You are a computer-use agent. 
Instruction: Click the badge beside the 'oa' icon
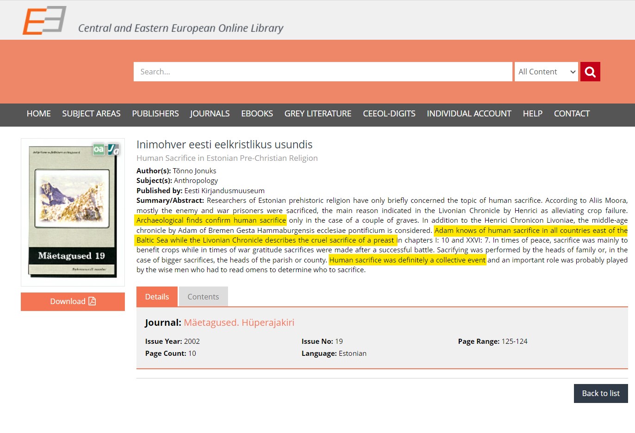(113, 149)
